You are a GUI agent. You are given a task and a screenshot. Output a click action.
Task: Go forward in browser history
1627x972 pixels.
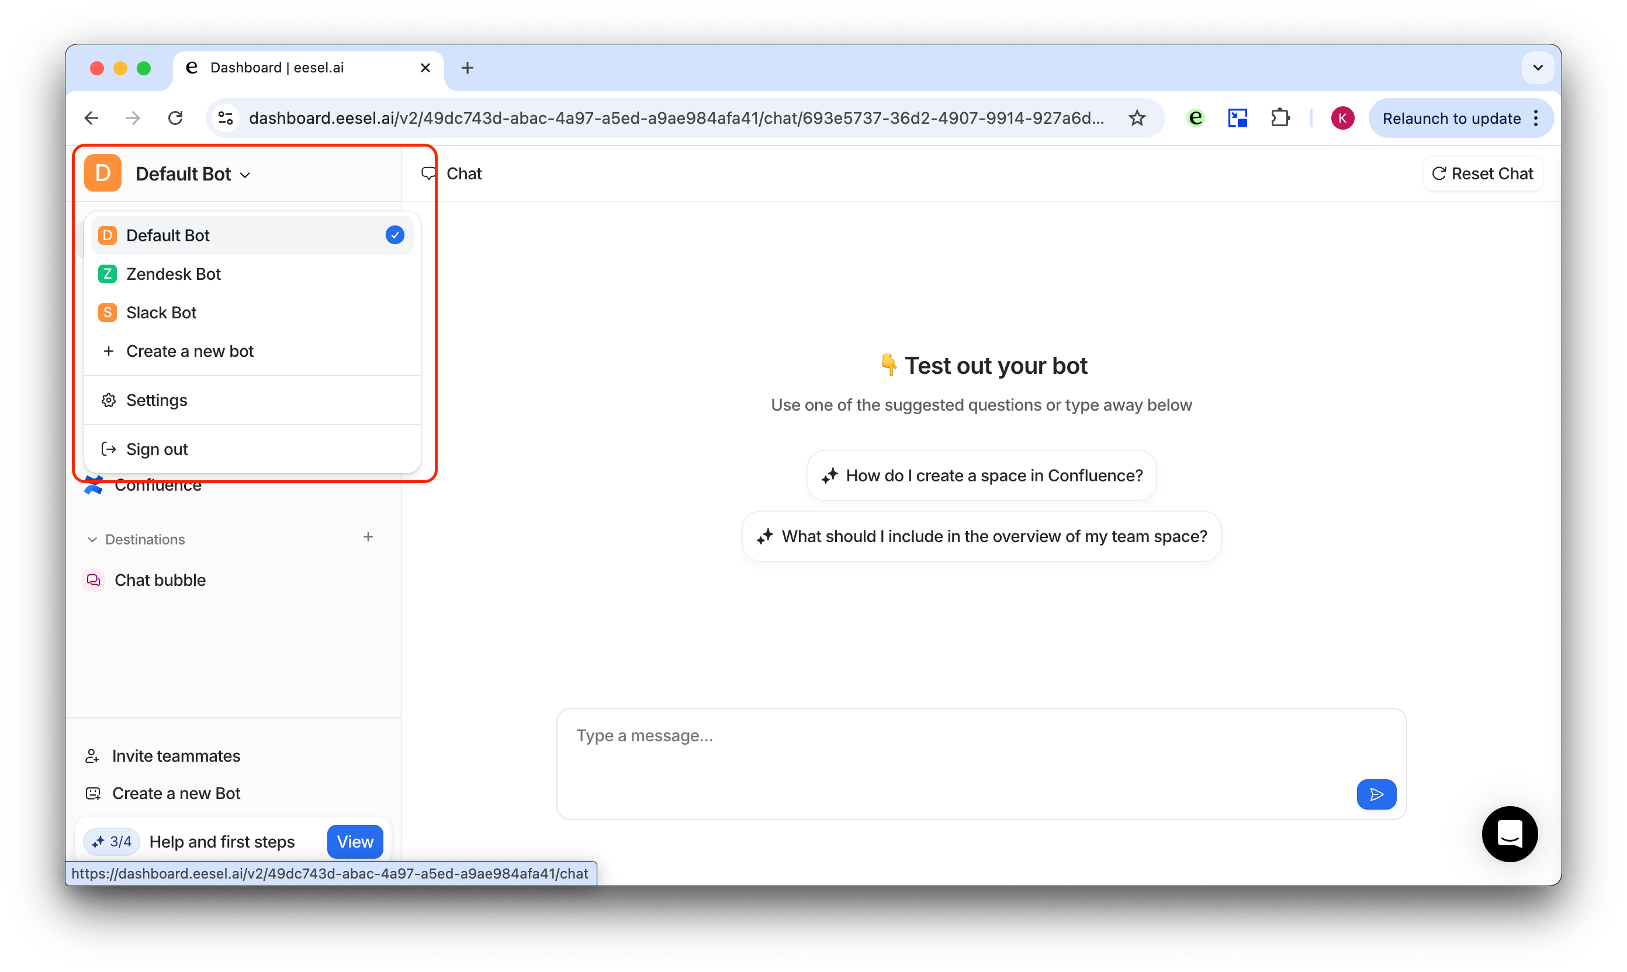tap(134, 118)
